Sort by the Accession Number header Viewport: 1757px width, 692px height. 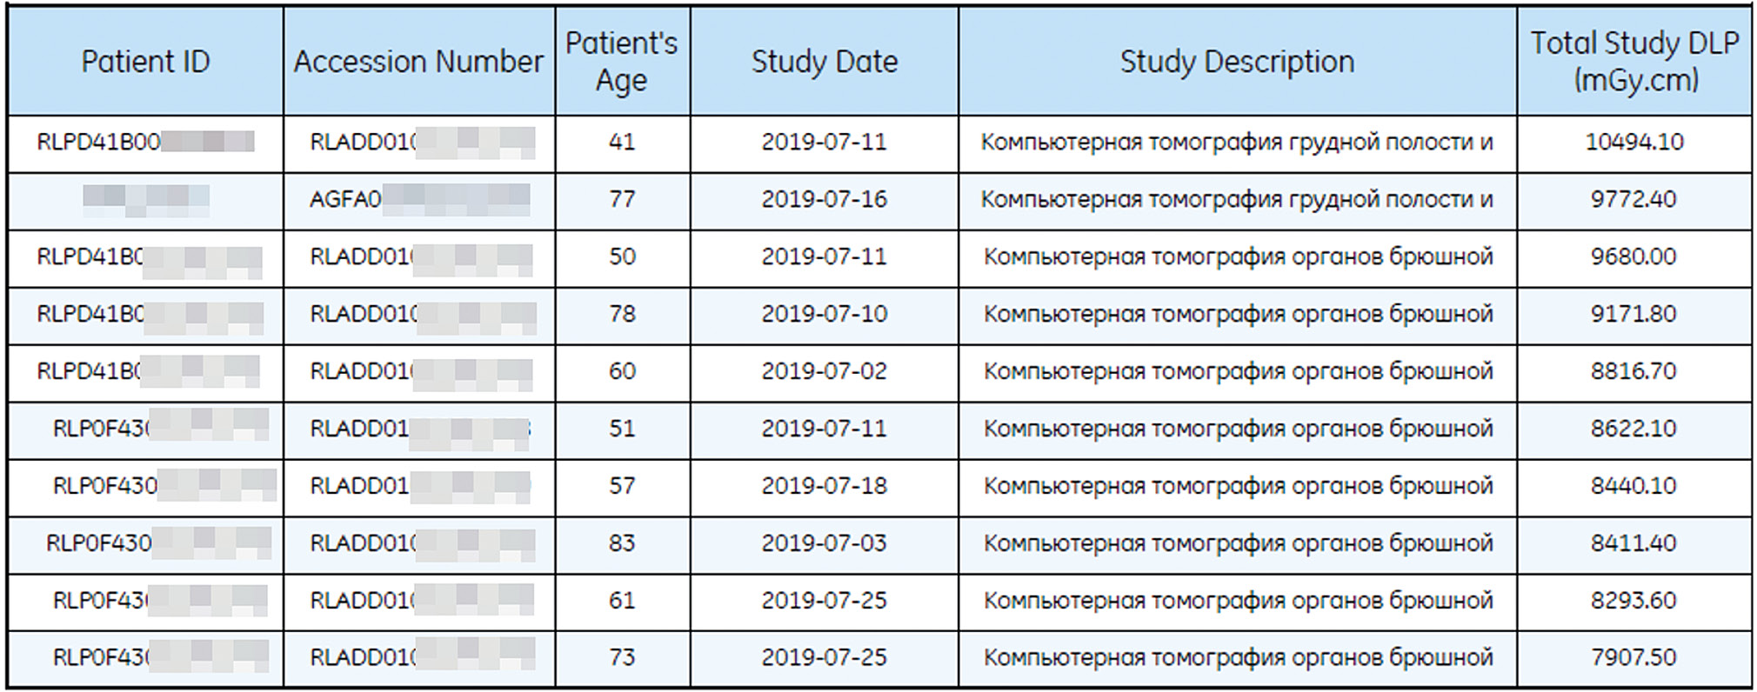[418, 61]
